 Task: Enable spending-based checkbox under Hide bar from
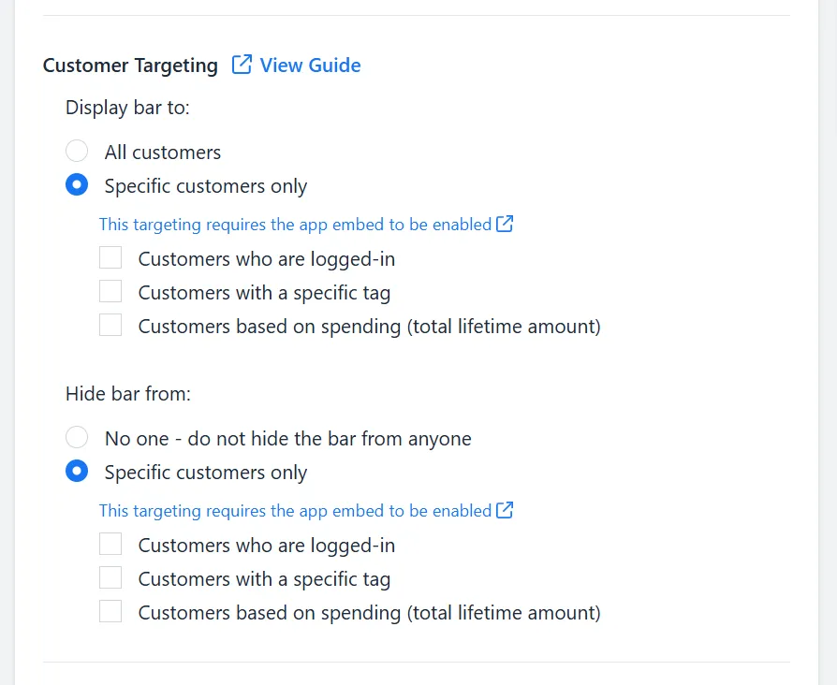click(x=110, y=611)
